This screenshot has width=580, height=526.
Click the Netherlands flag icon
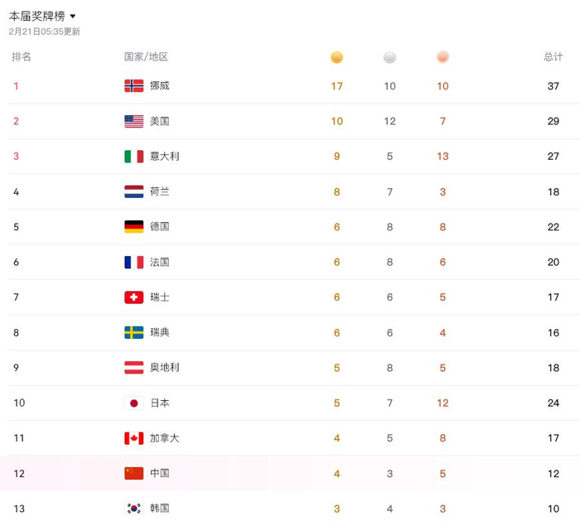tap(133, 191)
